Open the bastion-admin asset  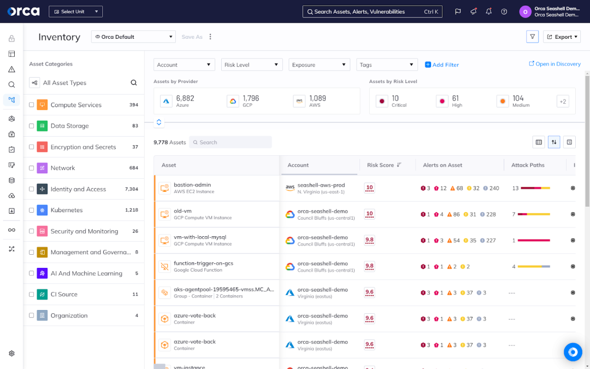pos(192,185)
